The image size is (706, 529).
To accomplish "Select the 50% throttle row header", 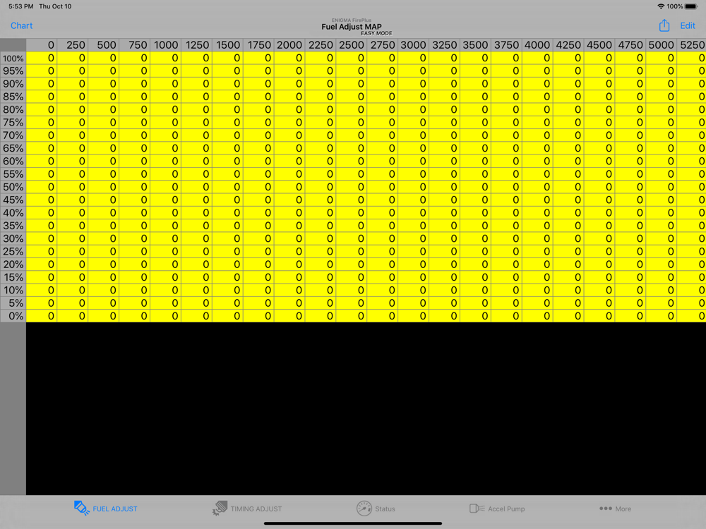I will point(13,187).
